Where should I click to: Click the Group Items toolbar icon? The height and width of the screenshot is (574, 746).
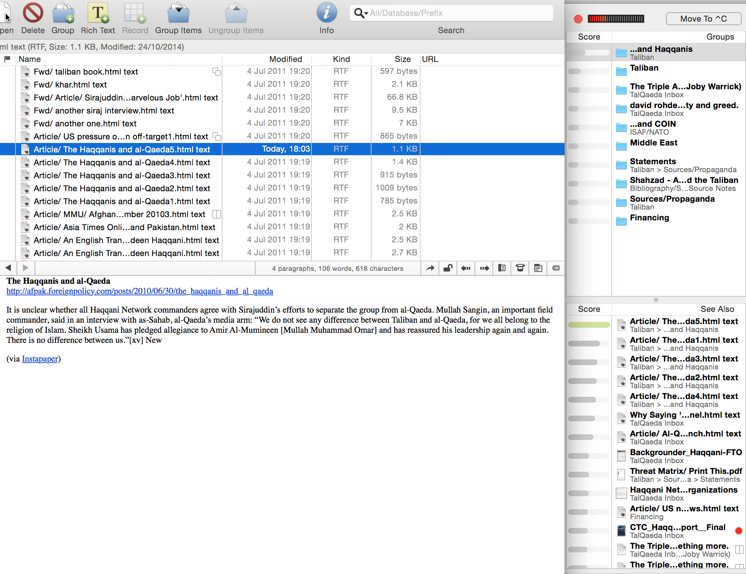click(x=178, y=14)
